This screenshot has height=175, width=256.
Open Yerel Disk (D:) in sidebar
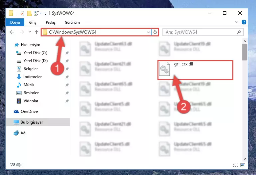(36, 61)
